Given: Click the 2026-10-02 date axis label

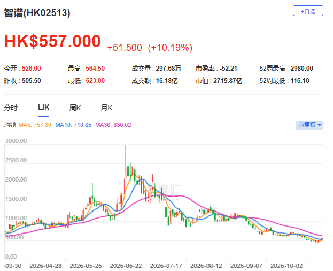Looking at the screenshot, I should pyautogui.click(x=286, y=266).
